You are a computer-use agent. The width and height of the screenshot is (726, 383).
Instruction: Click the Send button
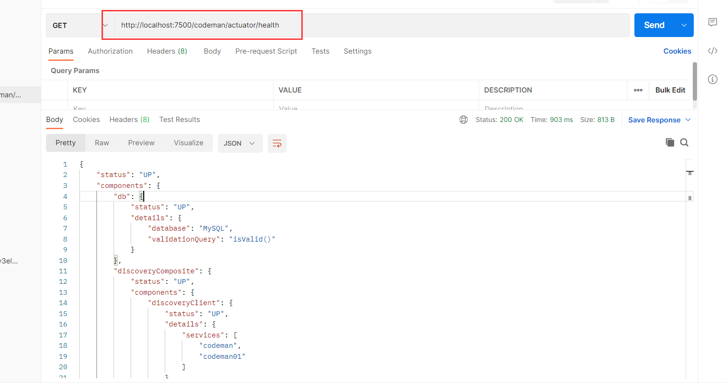(x=654, y=25)
